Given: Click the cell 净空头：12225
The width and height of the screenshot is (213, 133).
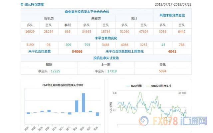Looking at the screenshot, I should pos(49,71).
